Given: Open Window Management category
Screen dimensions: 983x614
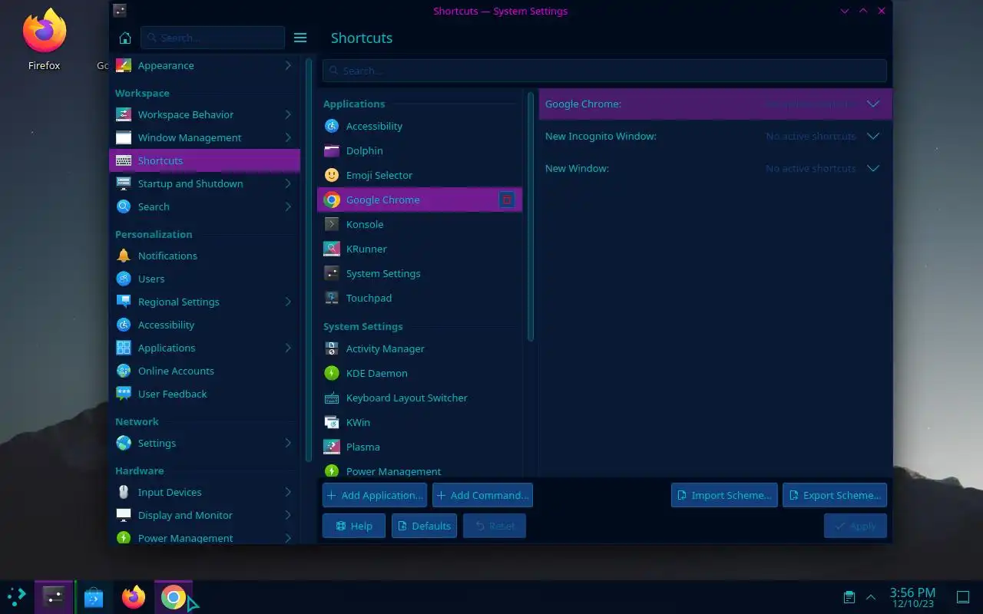Looking at the screenshot, I should pos(204,137).
